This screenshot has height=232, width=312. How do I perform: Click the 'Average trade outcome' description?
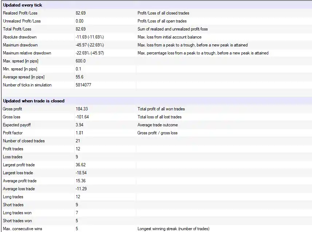[x=158, y=125]
